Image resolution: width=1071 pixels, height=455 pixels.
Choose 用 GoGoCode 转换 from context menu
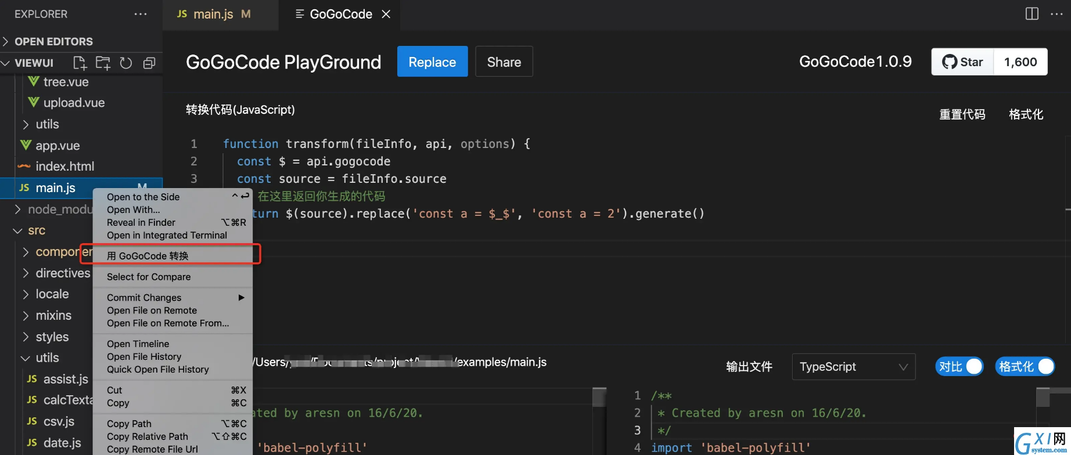(x=172, y=256)
